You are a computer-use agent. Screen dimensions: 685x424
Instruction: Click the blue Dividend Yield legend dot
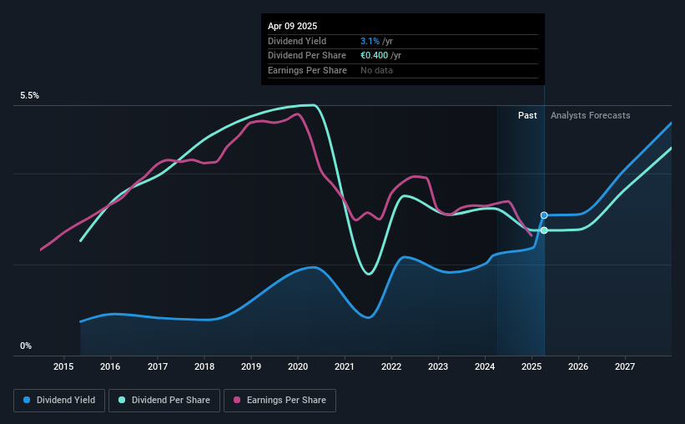27,400
